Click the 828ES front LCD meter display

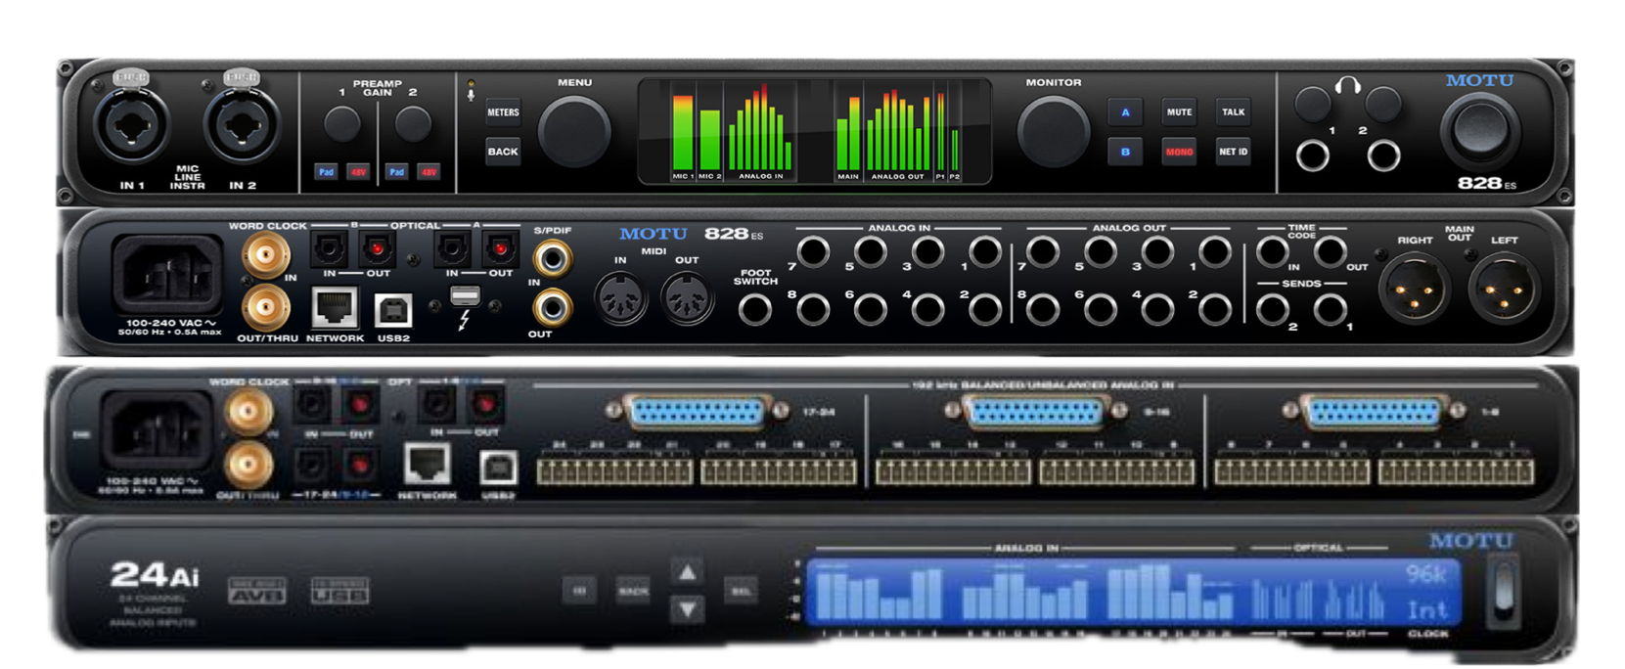click(815, 132)
